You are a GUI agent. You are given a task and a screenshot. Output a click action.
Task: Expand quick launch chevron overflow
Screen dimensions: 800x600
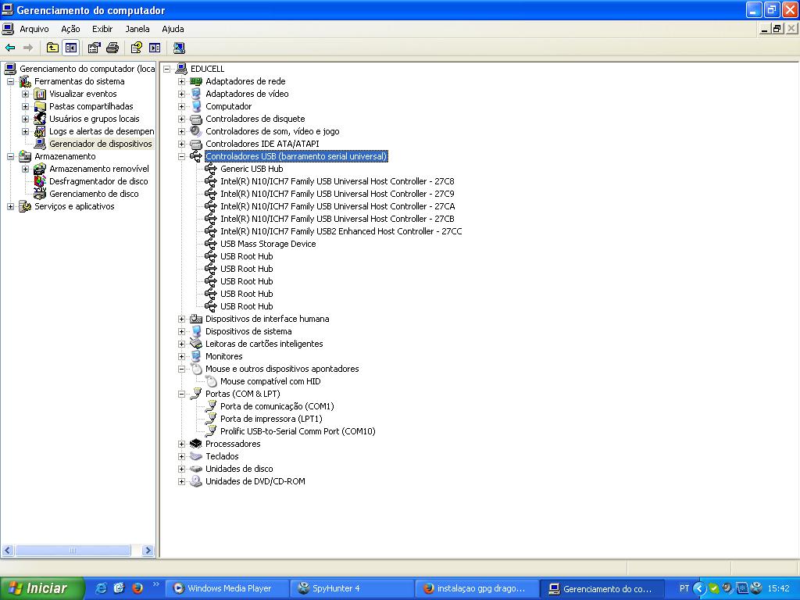pos(155,584)
